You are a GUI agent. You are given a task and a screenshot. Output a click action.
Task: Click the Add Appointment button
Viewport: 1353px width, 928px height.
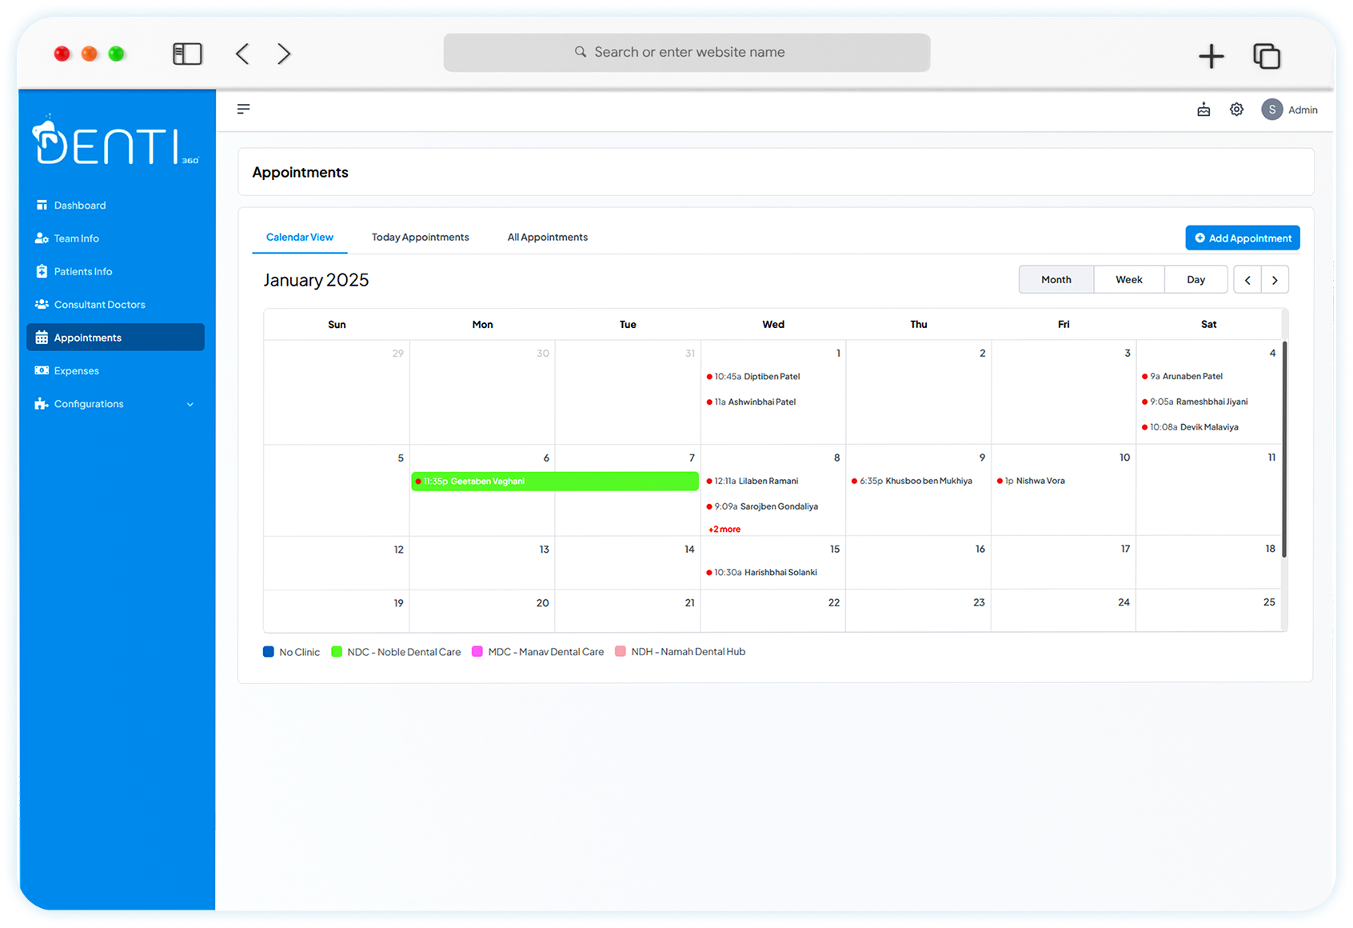pos(1242,238)
